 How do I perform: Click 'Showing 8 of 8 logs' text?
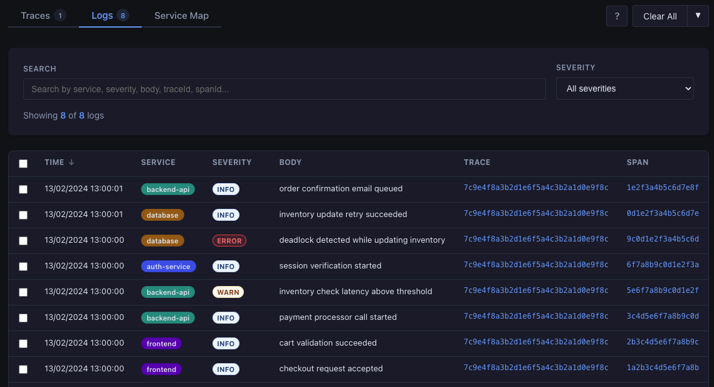click(63, 115)
